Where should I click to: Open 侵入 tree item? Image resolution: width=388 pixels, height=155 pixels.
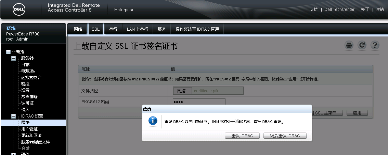point(25,110)
